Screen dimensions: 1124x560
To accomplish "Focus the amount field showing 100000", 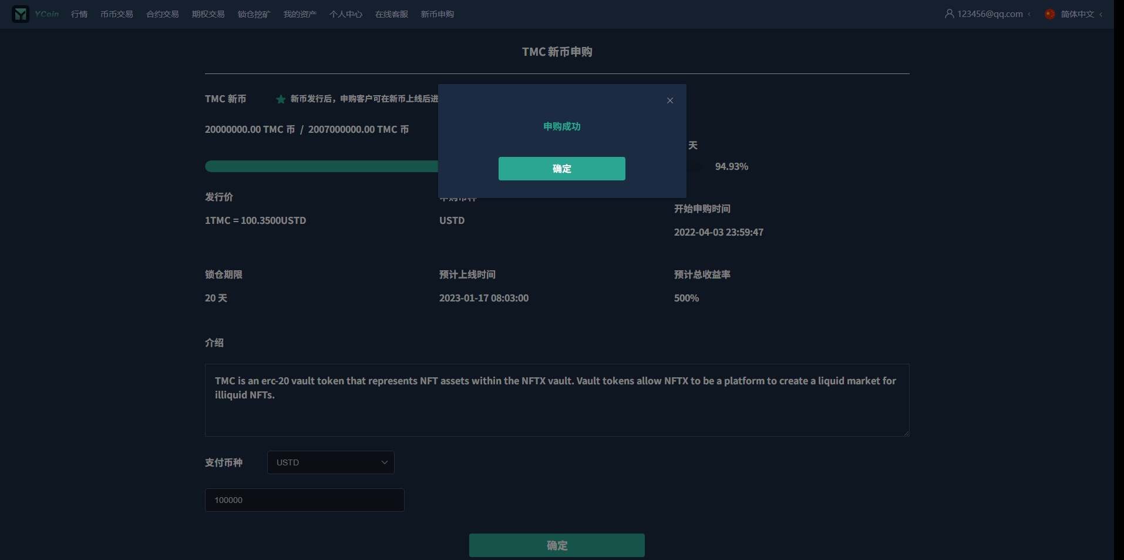I will (x=304, y=500).
